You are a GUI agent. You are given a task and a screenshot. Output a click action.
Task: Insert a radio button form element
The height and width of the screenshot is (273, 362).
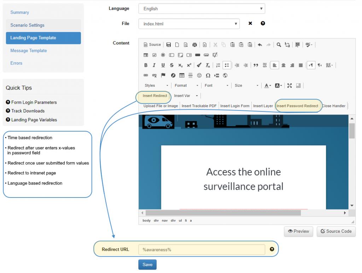pyautogui.click(x=163, y=55)
